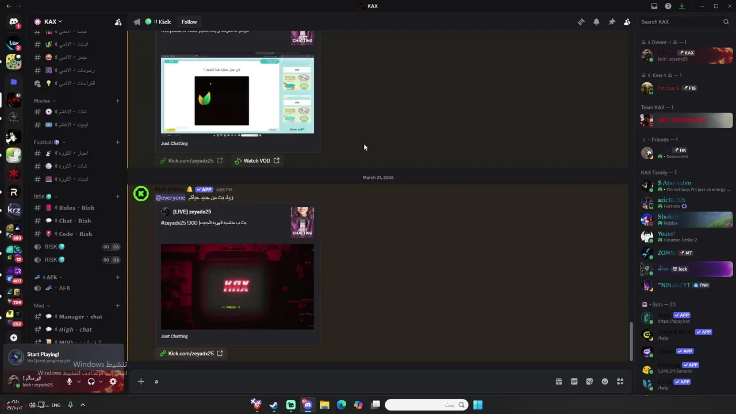
Task: Open ZOM10 member profile
Action: [x=687, y=252]
